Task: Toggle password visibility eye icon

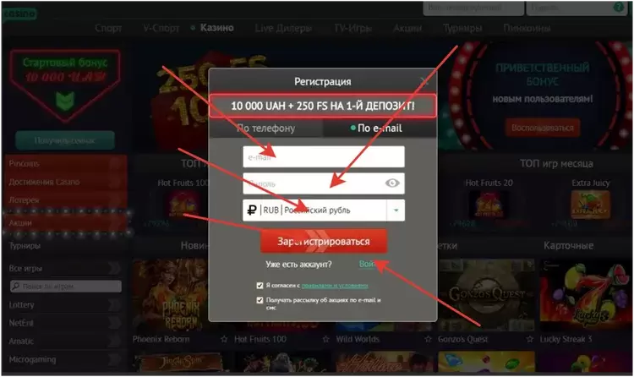Action: point(392,183)
